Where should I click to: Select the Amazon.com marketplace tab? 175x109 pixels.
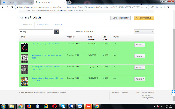[27, 25]
